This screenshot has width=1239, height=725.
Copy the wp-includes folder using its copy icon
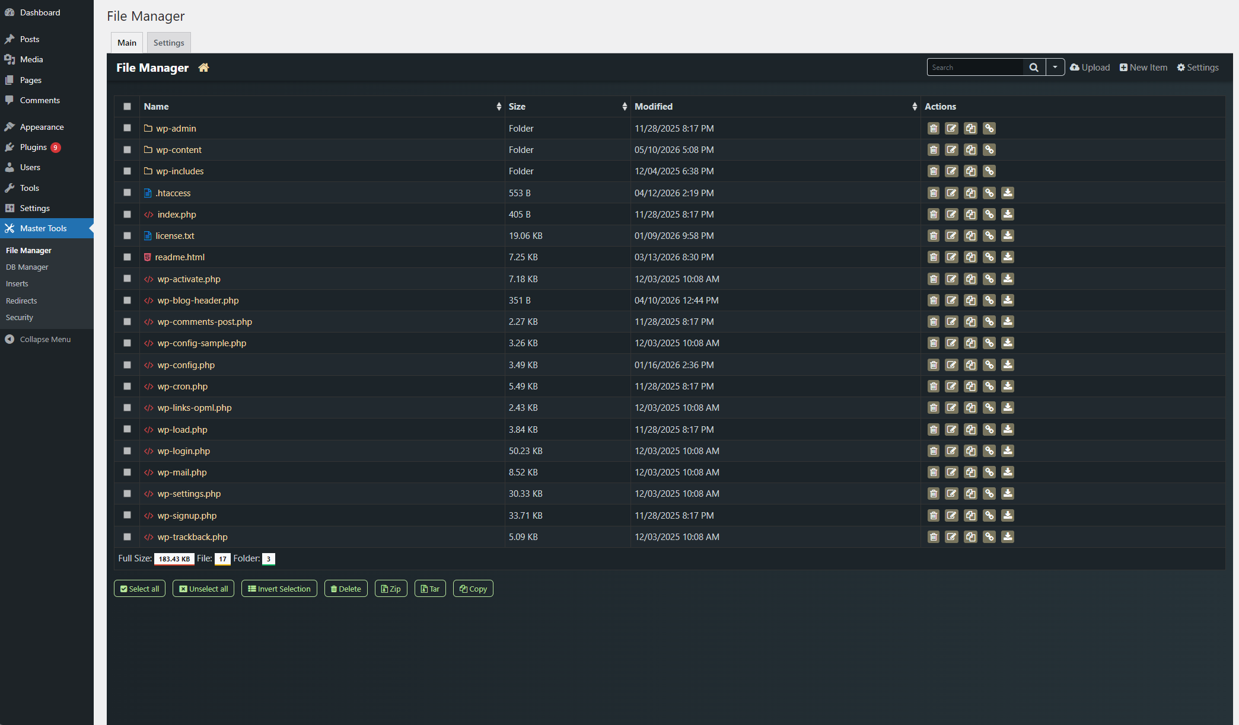971,171
